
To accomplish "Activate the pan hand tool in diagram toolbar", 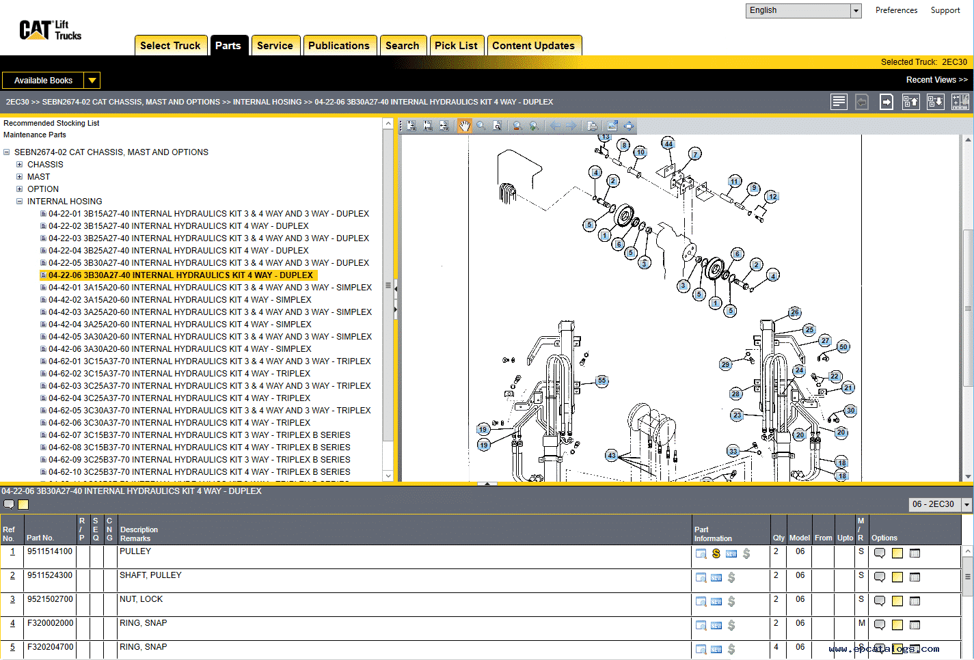I will click(x=465, y=126).
